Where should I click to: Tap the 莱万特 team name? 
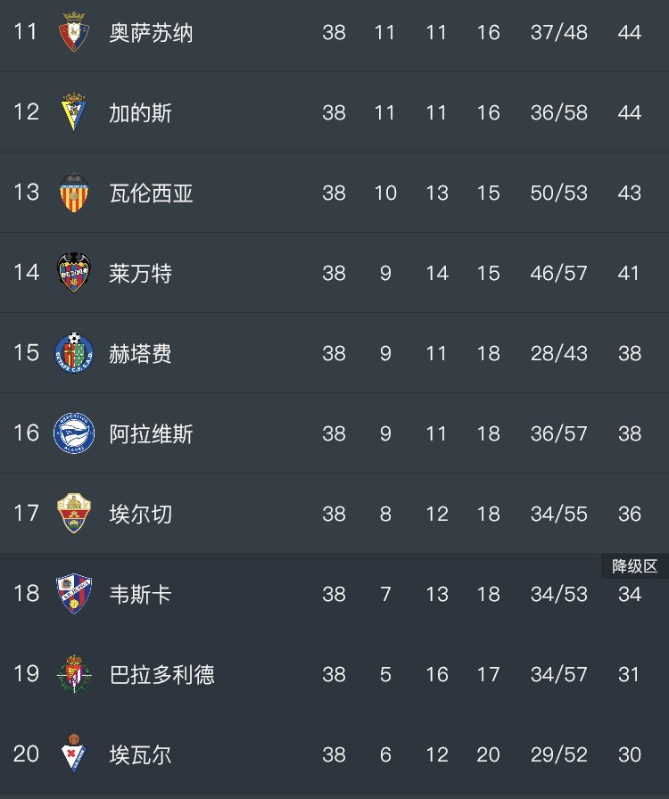click(x=140, y=274)
